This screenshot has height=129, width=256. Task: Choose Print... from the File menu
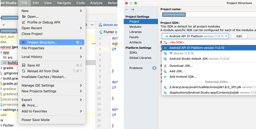(52, 105)
